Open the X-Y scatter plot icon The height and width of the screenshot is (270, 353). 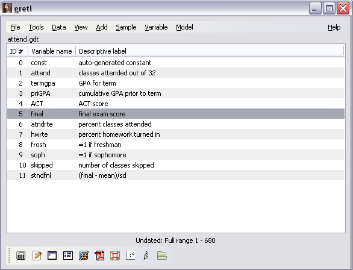pyautogui.click(x=131, y=256)
